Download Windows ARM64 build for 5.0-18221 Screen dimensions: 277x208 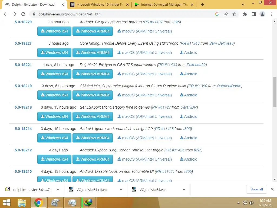pos(93,74)
